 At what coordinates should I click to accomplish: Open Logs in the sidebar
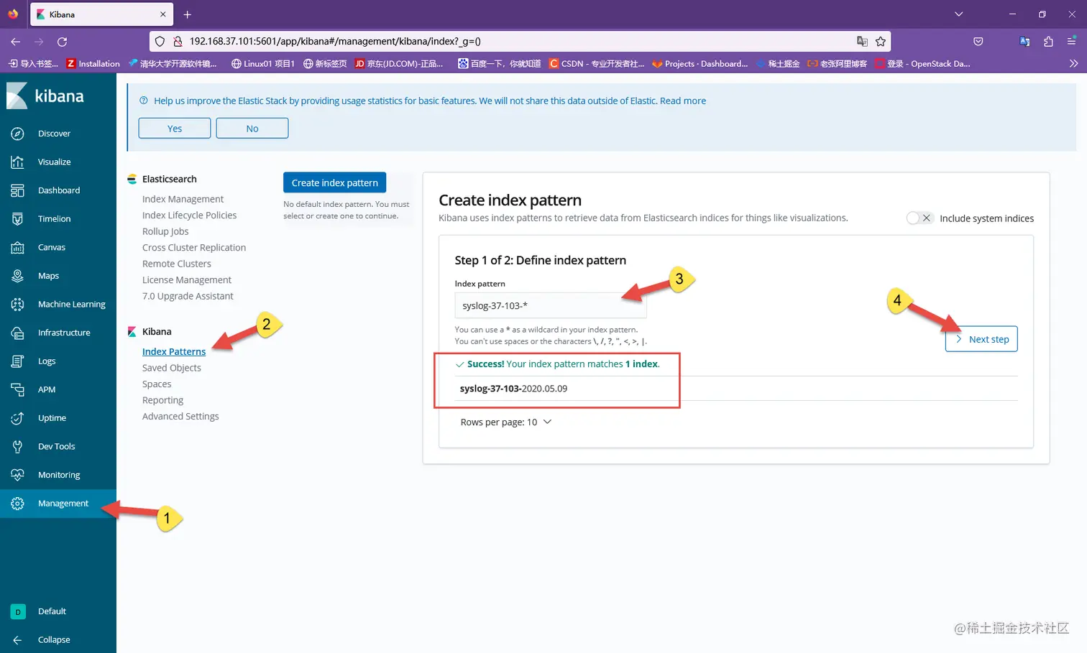[46, 361]
